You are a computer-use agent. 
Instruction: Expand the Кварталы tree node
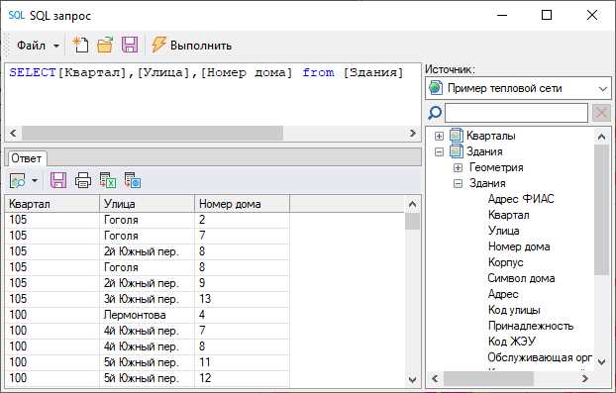coord(439,137)
